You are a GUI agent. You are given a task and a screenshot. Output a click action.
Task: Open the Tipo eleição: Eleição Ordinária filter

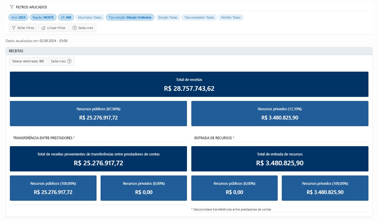coord(130,17)
